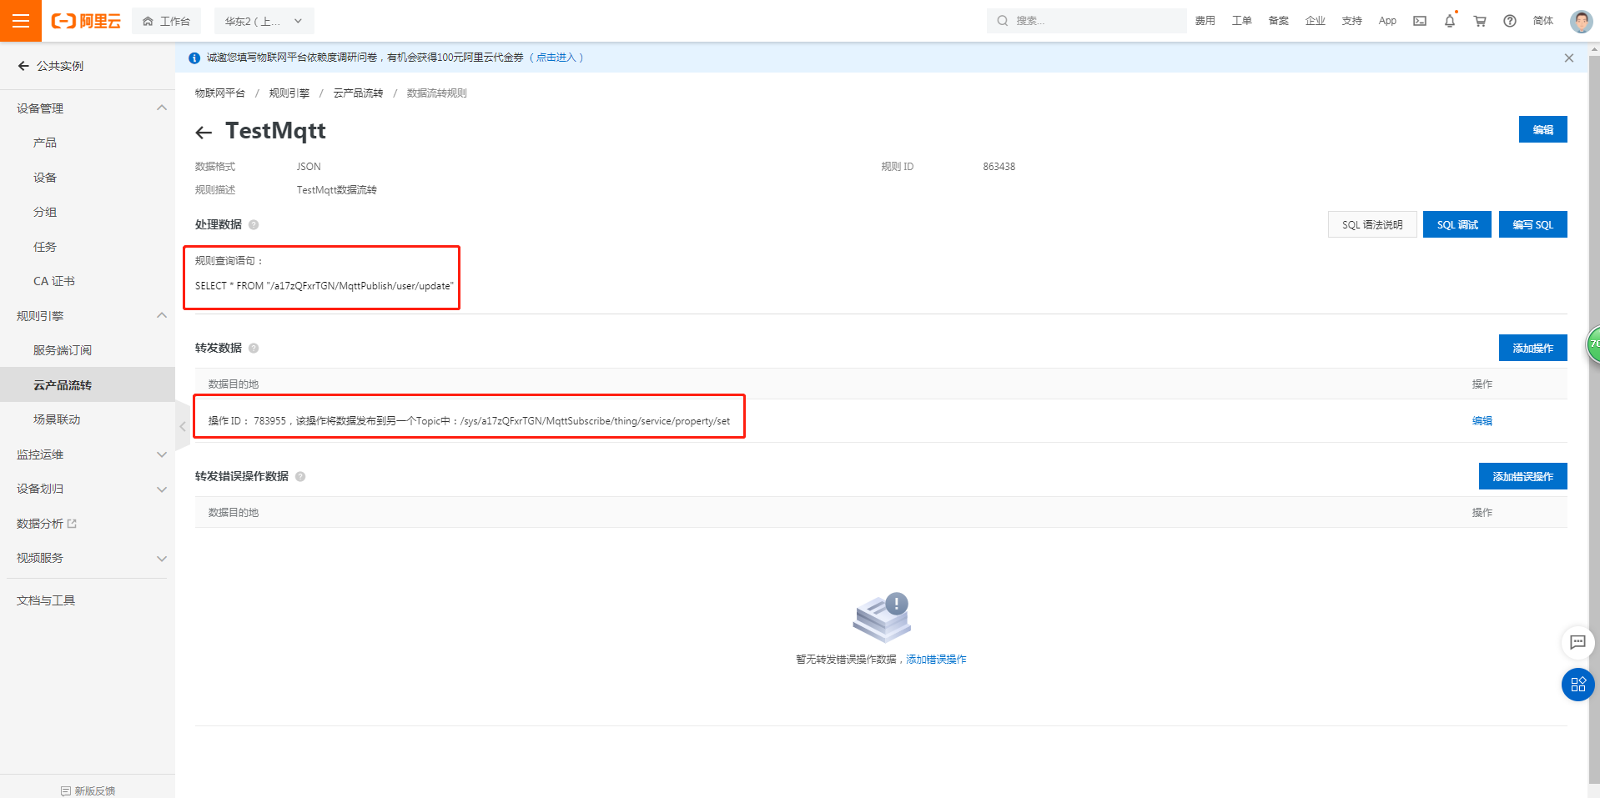Show help tooltip for 处理数据
Screen dimensions: 1600x798
pyautogui.click(x=254, y=224)
